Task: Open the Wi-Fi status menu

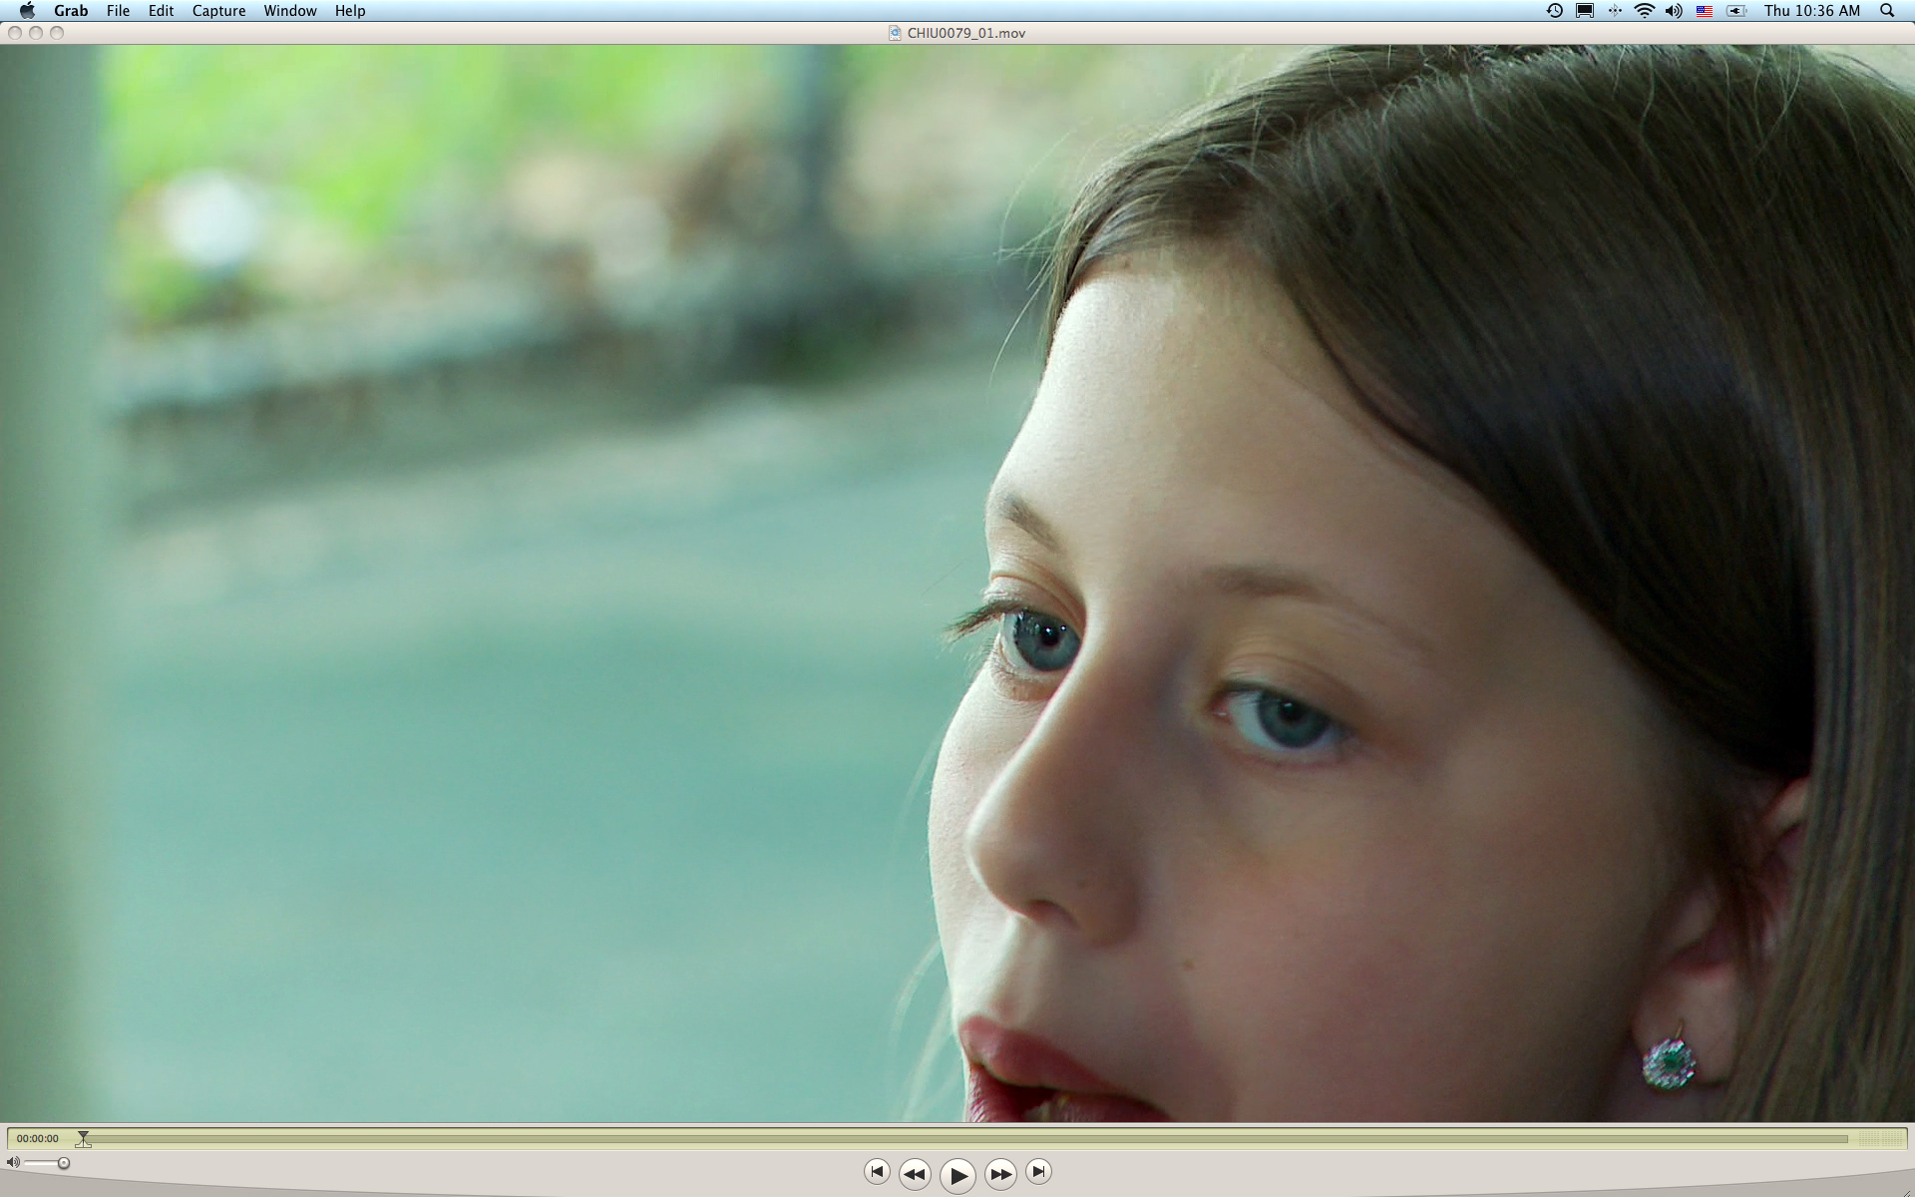Action: (x=1645, y=11)
